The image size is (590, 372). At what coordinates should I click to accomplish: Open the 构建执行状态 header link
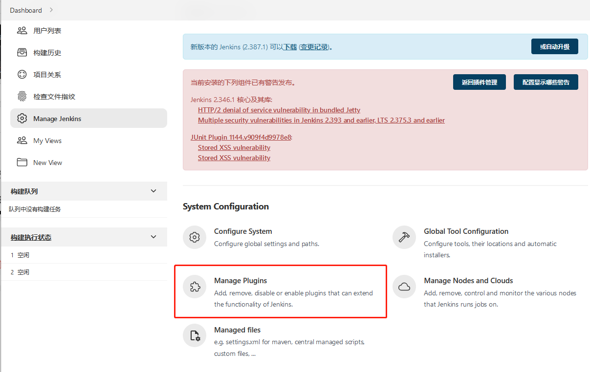31,237
